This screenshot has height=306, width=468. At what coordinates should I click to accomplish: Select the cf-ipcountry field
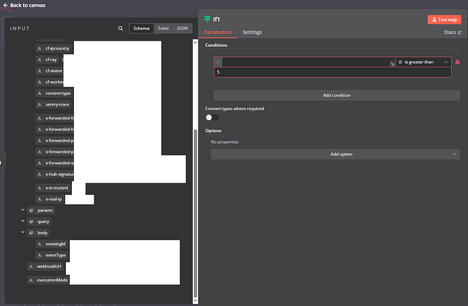coord(54,48)
